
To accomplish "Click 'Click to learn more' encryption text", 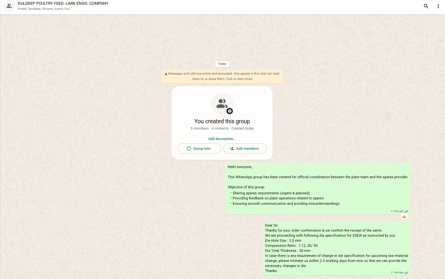I will click(x=239, y=79).
